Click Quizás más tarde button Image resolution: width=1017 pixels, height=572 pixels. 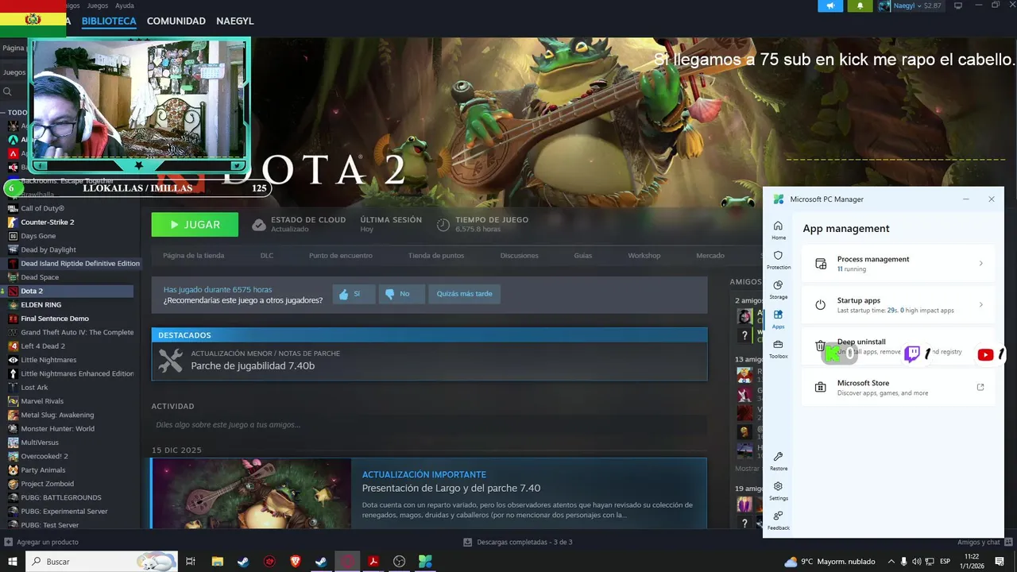point(464,294)
